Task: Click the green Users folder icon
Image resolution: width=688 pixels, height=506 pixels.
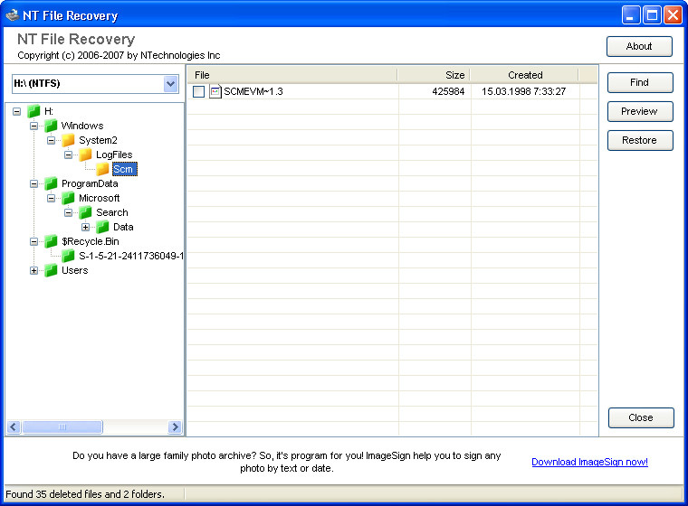Action: point(51,270)
